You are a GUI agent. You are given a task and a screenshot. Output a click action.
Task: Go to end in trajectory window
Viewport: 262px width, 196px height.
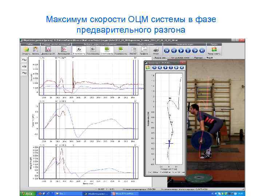182,68
